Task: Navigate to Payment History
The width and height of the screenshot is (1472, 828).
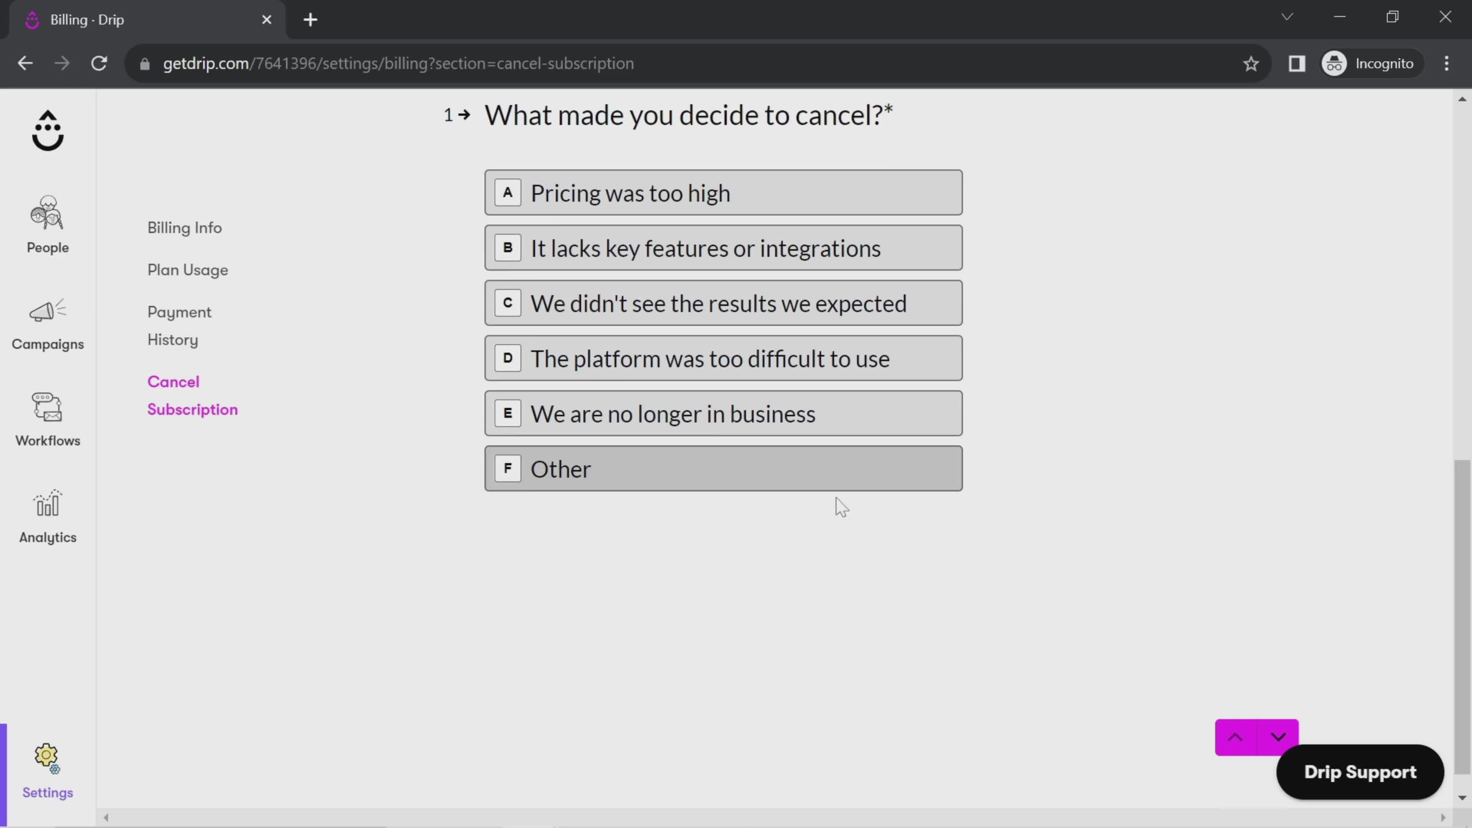Action: pos(180,325)
